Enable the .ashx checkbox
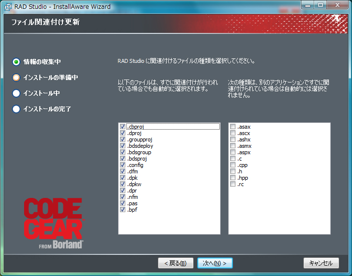The height and width of the screenshot is (276, 352). (233, 139)
